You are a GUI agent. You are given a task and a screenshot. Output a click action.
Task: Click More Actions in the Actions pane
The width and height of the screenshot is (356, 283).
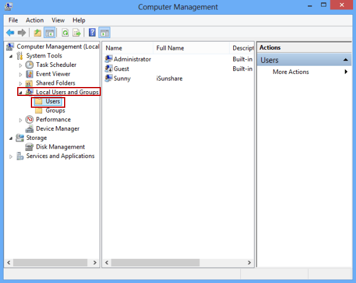click(291, 72)
